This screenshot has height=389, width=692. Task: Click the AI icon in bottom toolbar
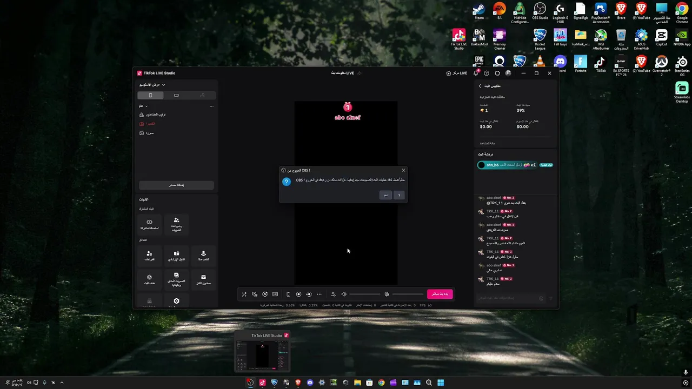(265, 294)
